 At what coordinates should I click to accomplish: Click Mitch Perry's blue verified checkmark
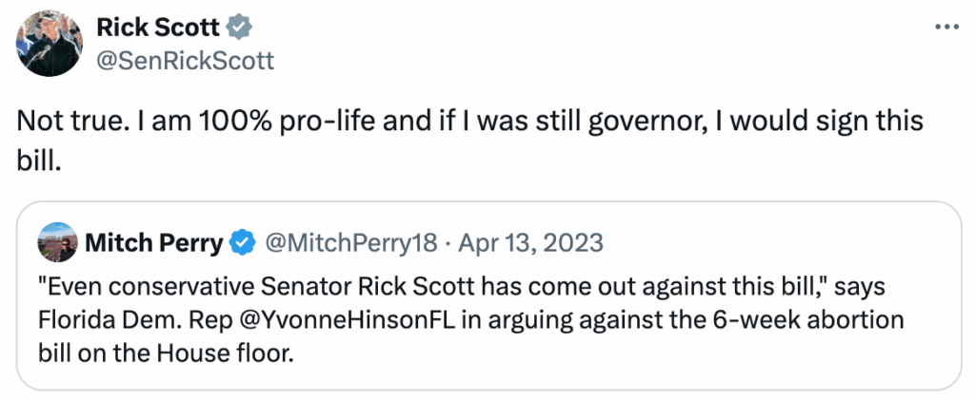242,243
